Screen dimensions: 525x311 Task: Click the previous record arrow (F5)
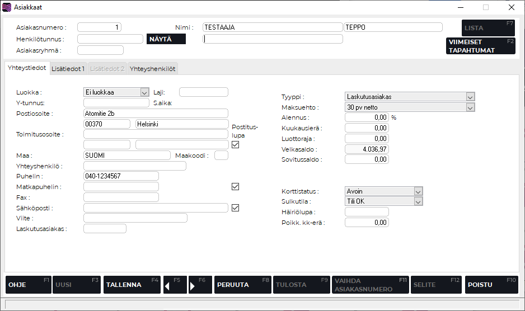click(175, 285)
